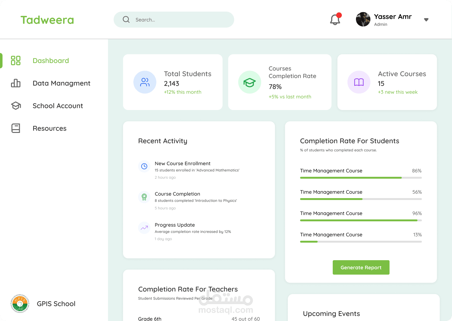Click the Course Completion award icon
Viewport: 452px width, 321px height.
pos(144,197)
